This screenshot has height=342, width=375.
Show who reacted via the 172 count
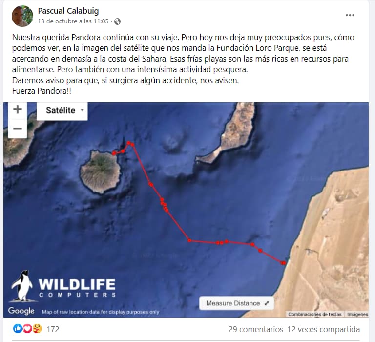tap(53, 329)
